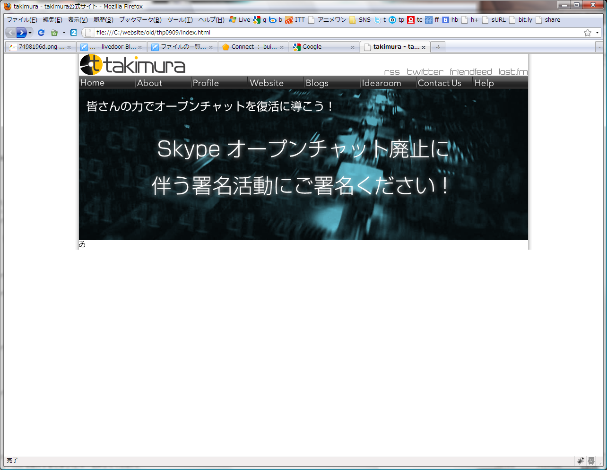This screenshot has height=470, width=607.
Task: Close the livedoor Bl... tab
Action: (140, 47)
